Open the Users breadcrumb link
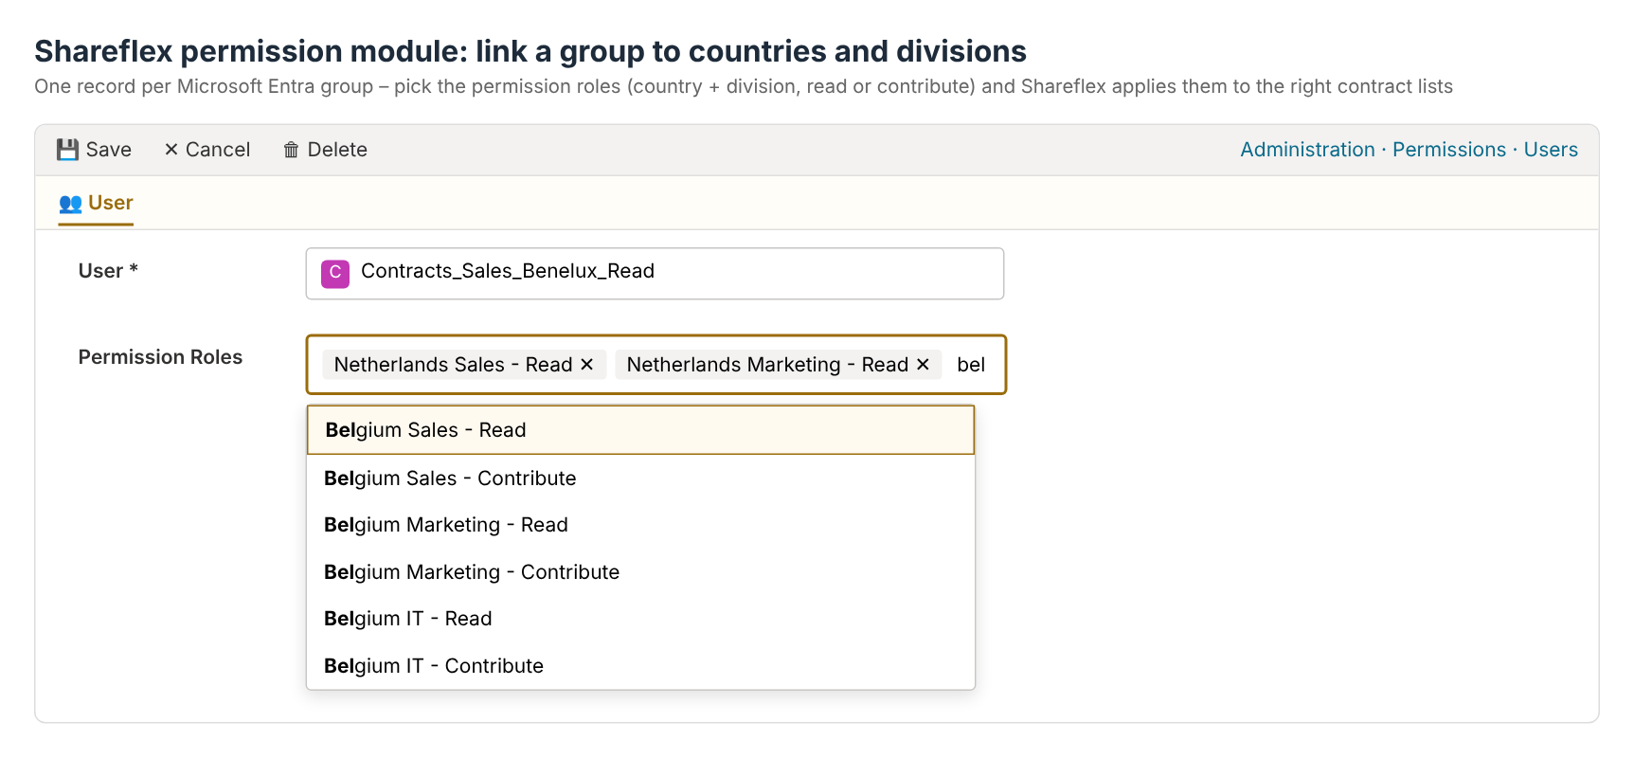 [1551, 150]
